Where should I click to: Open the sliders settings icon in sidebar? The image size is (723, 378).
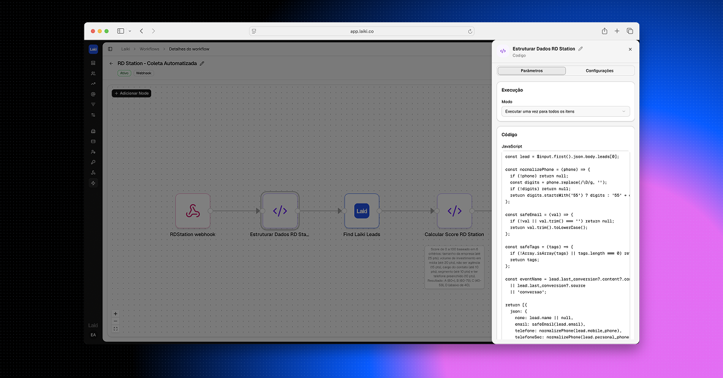click(x=93, y=114)
